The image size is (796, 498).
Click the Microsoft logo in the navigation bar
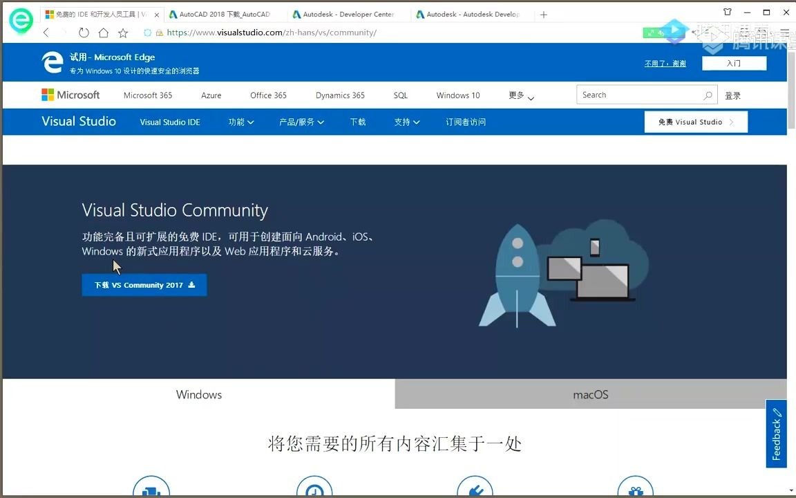point(70,95)
